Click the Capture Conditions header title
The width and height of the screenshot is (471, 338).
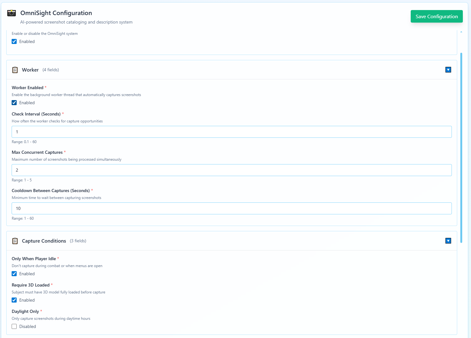click(x=44, y=241)
